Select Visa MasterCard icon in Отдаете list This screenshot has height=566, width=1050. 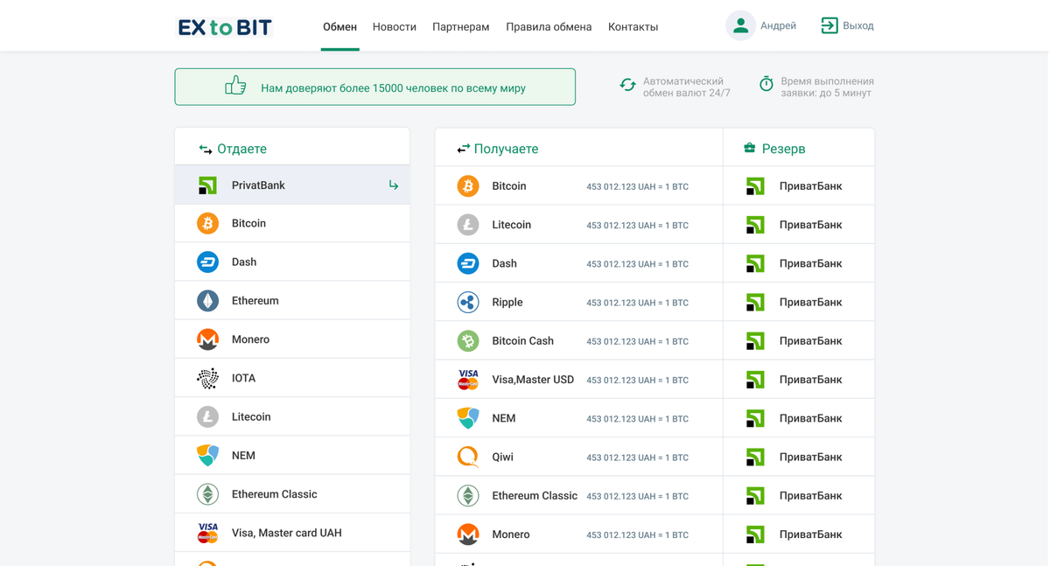click(207, 533)
